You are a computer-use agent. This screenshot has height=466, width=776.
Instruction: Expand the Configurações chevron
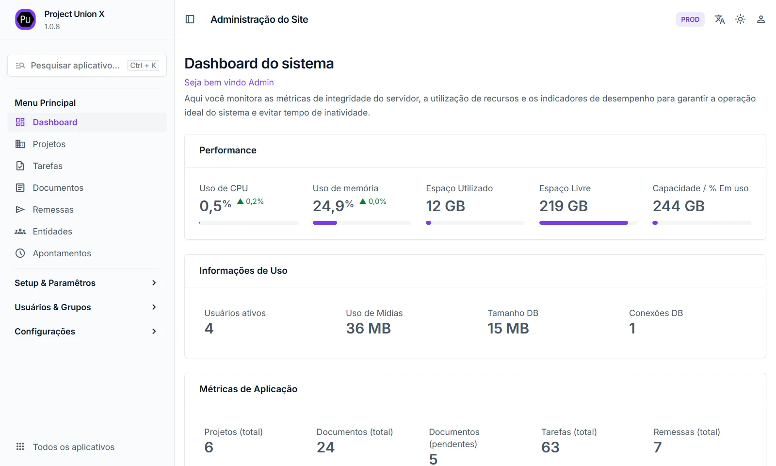(x=154, y=332)
